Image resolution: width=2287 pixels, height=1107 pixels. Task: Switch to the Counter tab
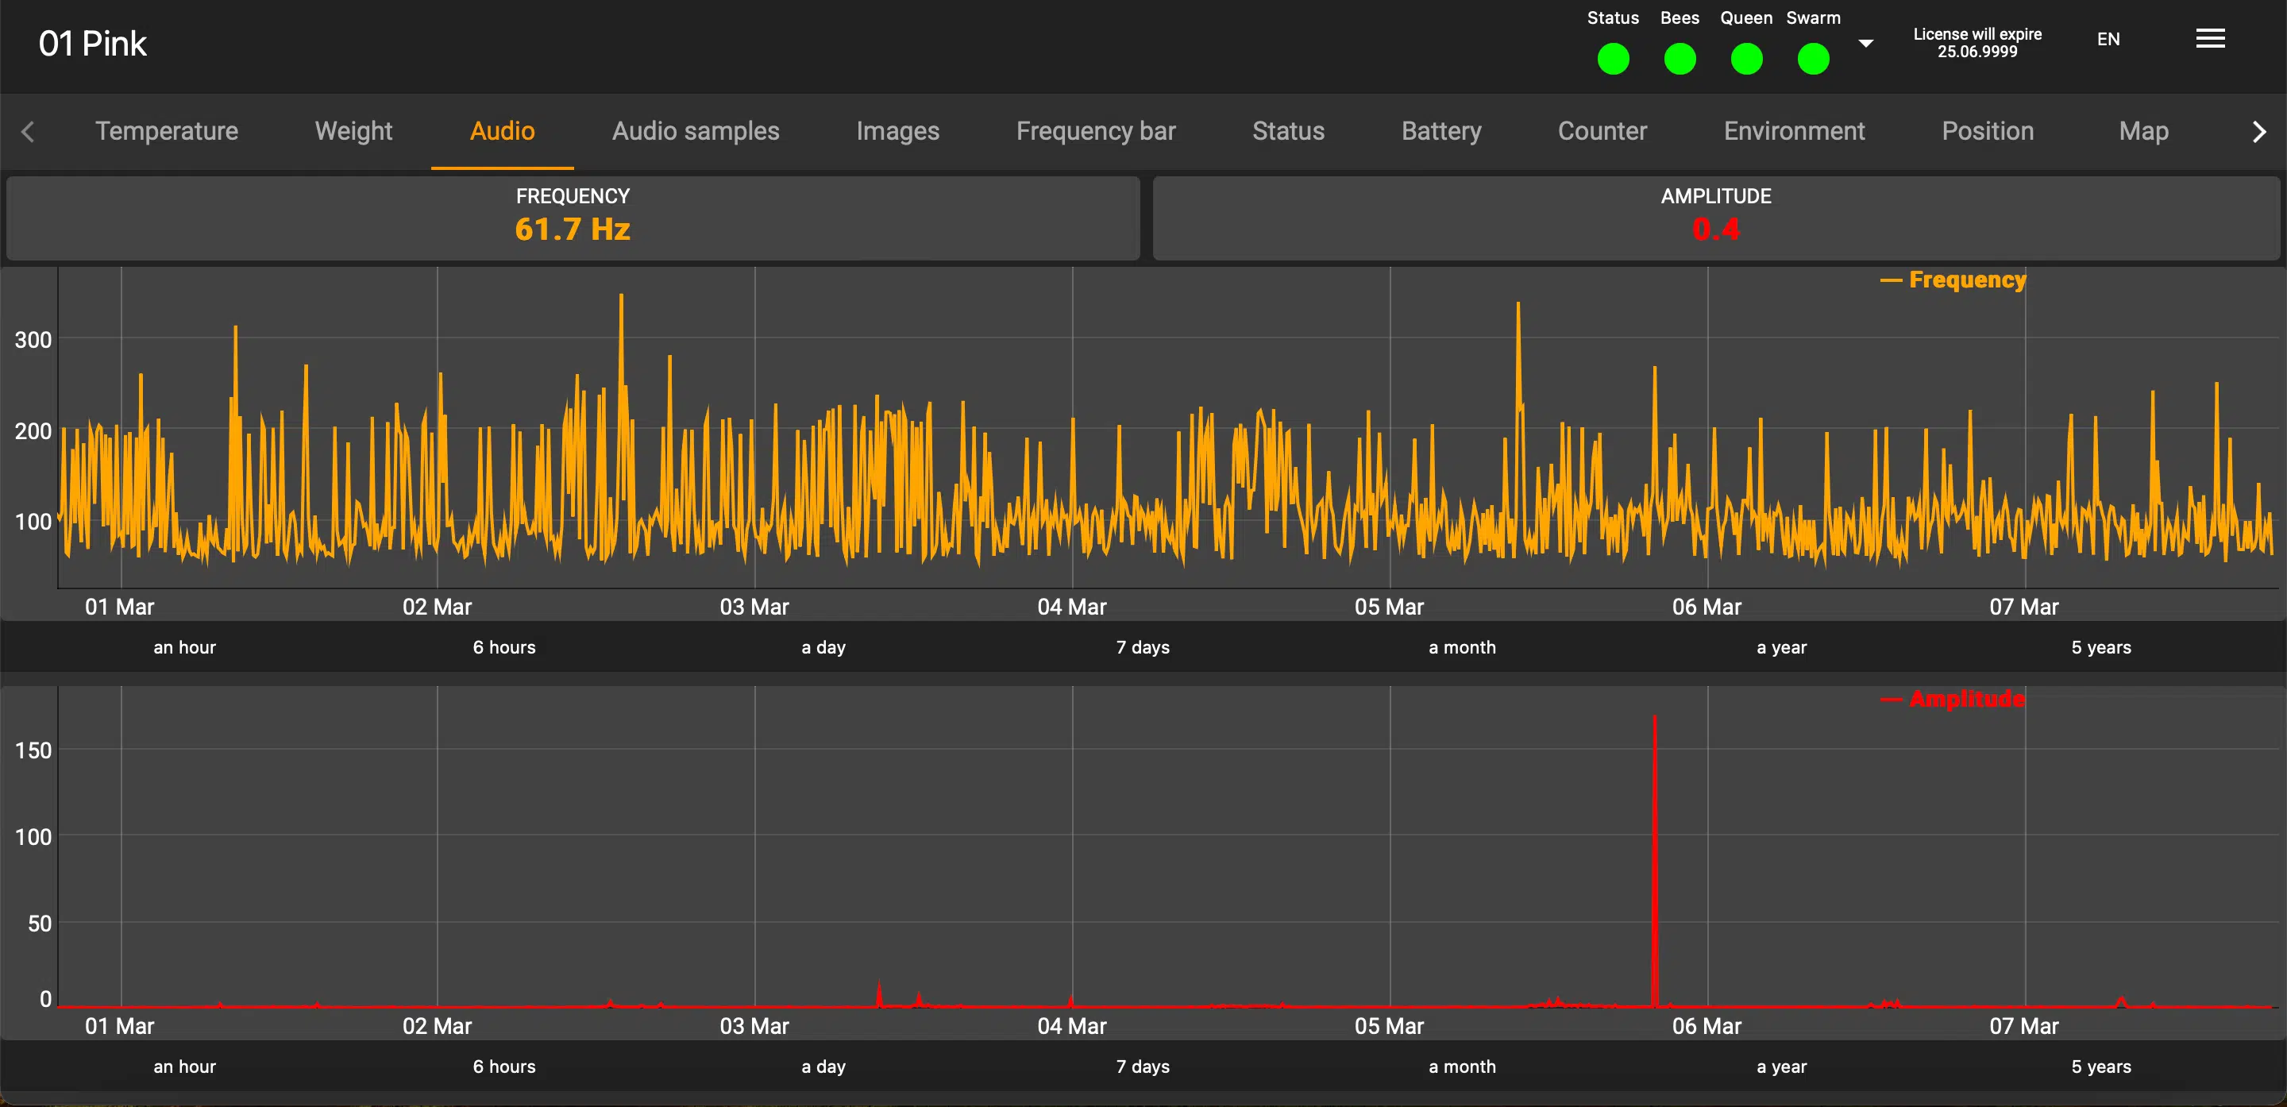click(x=1602, y=131)
